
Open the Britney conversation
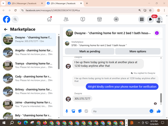tap(29, 91)
